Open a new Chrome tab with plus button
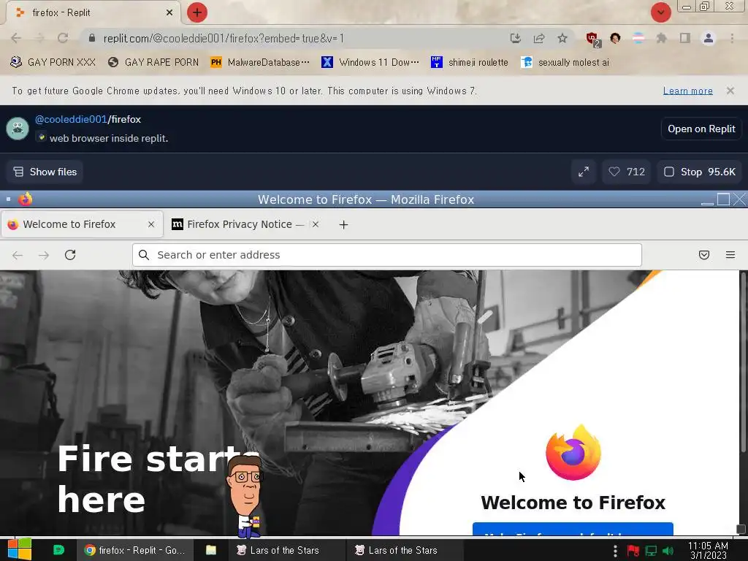 tap(196, 12)
